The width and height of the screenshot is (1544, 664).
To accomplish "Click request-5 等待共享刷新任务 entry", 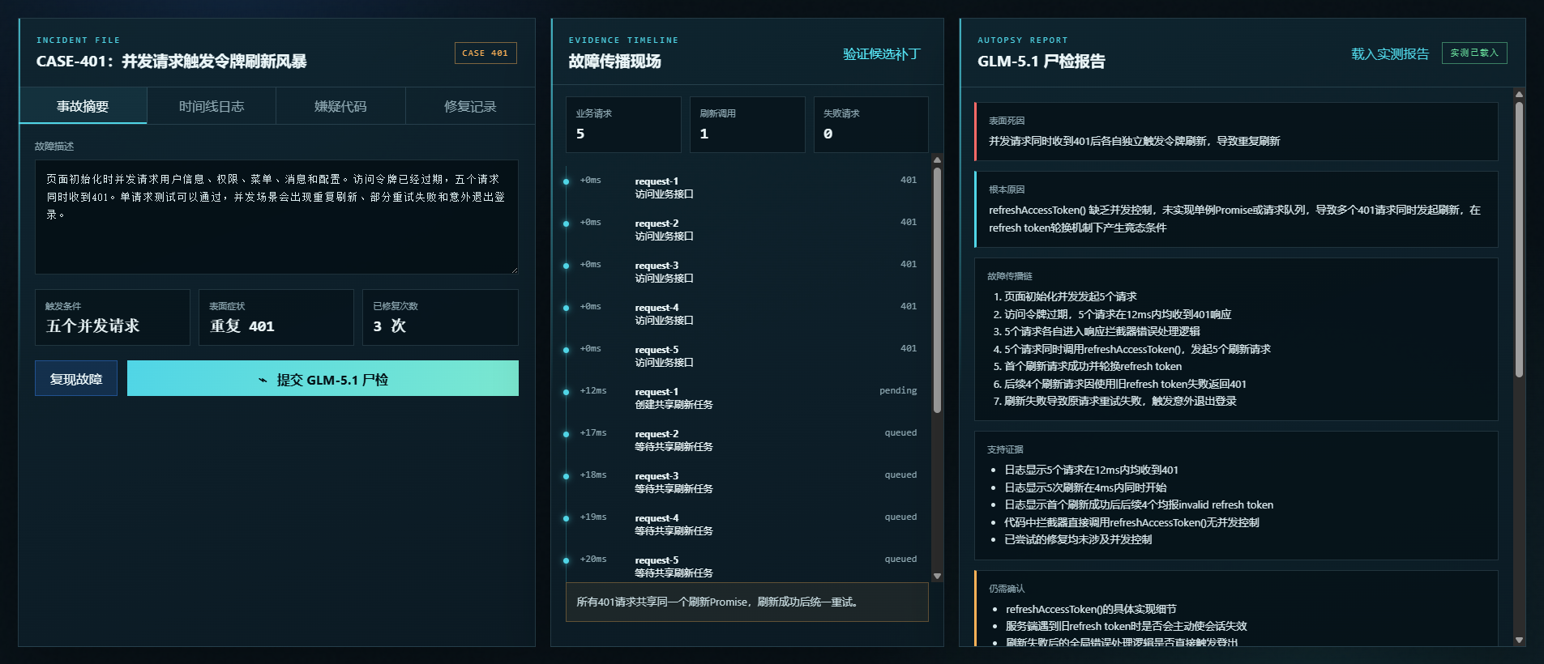I will (x=674, y=567).
